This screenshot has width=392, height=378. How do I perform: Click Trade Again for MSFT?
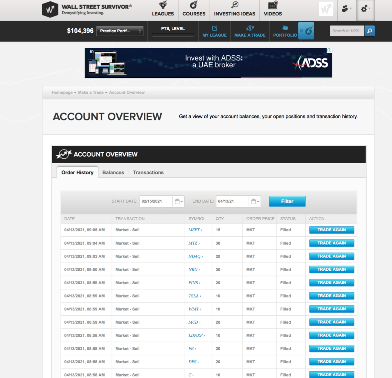click(331, 230)
